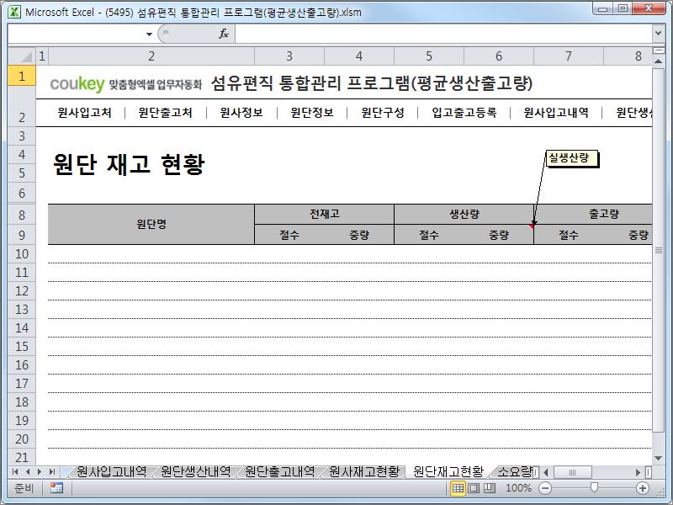Viewport: 673px width, 505px height.
Task: Select column header 2
Action: coord(151,56)
